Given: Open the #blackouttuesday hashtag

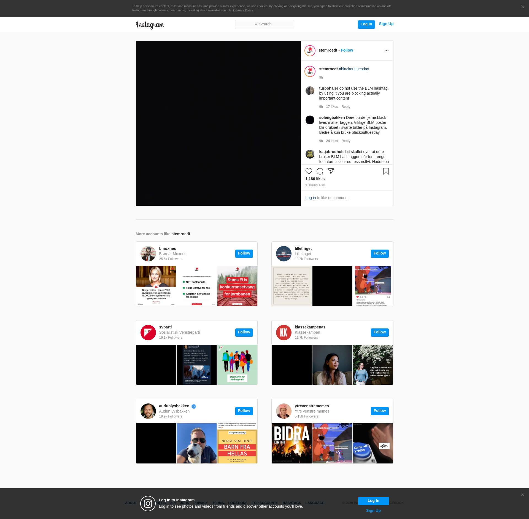Looking at the screenshot, I should coord(354,69).
